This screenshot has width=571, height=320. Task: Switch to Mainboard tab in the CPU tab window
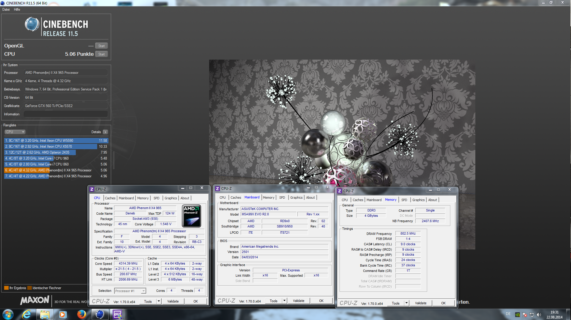tap(126, 198)
